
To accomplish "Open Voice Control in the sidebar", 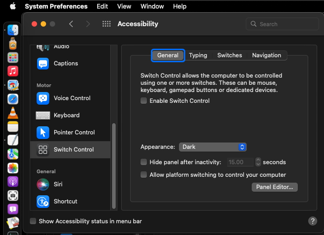I will click(71, 98).
